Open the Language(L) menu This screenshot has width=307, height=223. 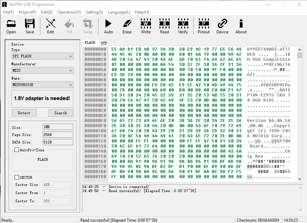(x=119, y=12)
